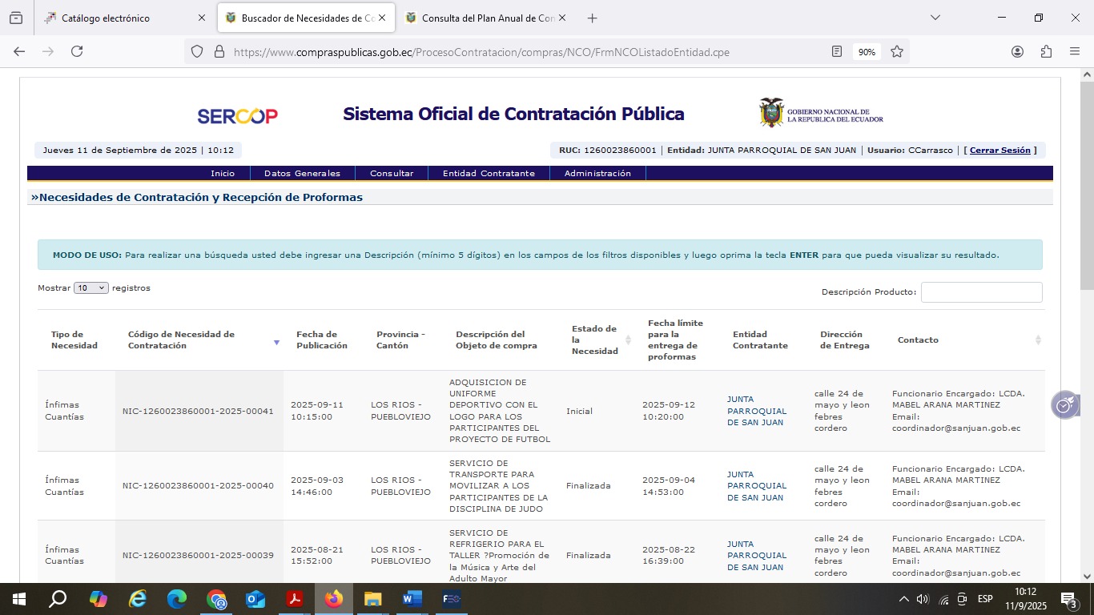
Task: Open the Firefox extensions puzzle icon
Action: [1046, 51]
